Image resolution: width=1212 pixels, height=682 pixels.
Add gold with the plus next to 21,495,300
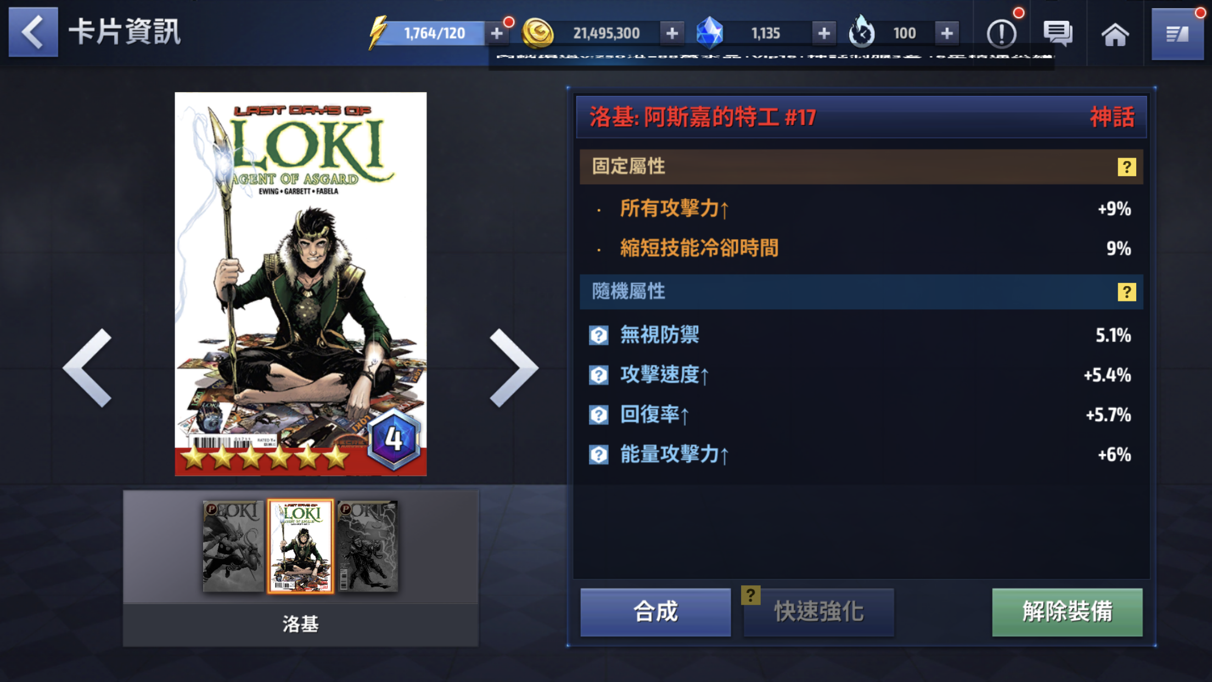[672, 33]
